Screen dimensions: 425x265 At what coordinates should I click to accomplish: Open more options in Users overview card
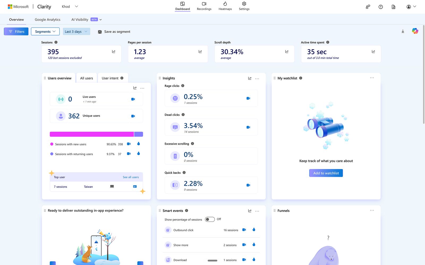(142, 88)
